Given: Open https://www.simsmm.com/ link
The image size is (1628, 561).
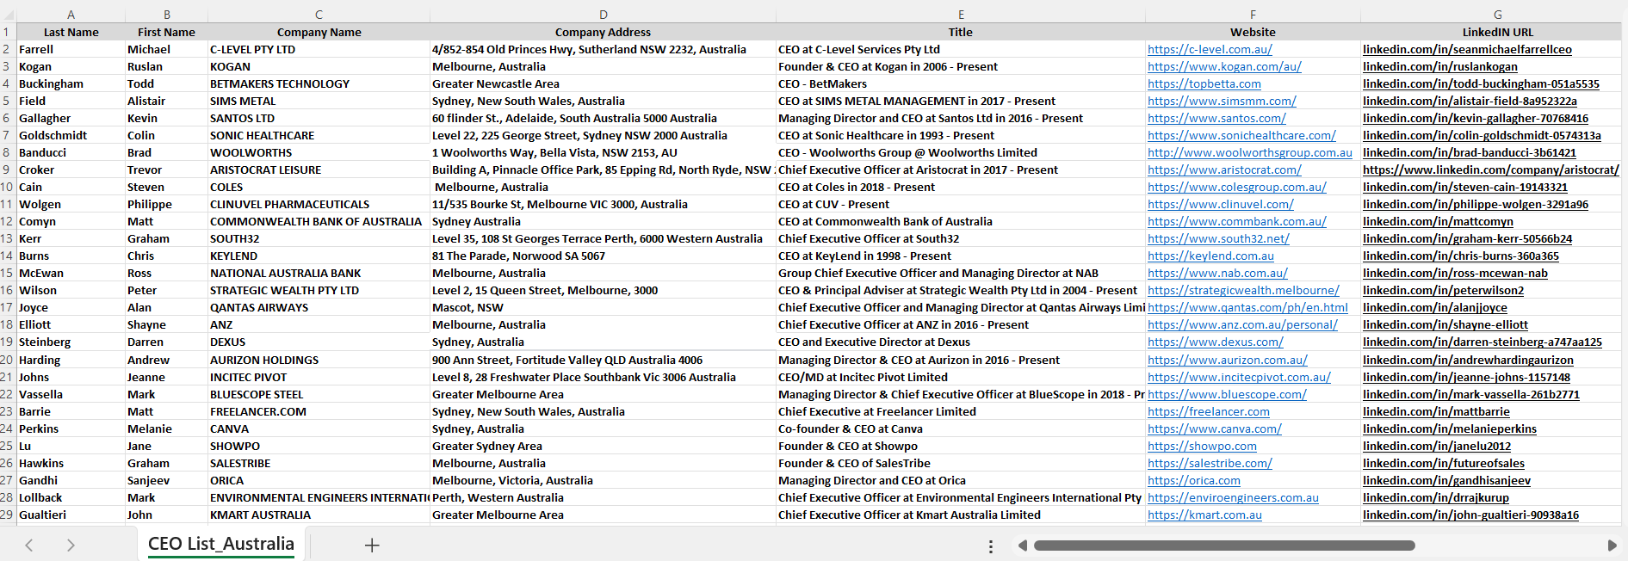Looking at the screenshot, I should [1222, 101].
